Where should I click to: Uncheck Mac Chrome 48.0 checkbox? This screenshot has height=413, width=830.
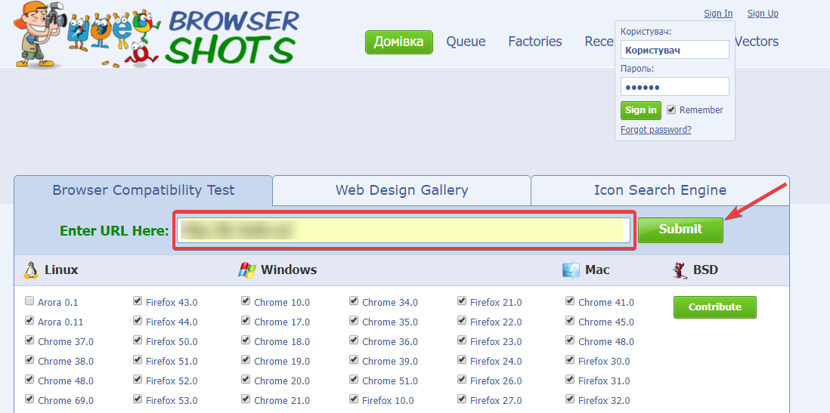(570, 340)
